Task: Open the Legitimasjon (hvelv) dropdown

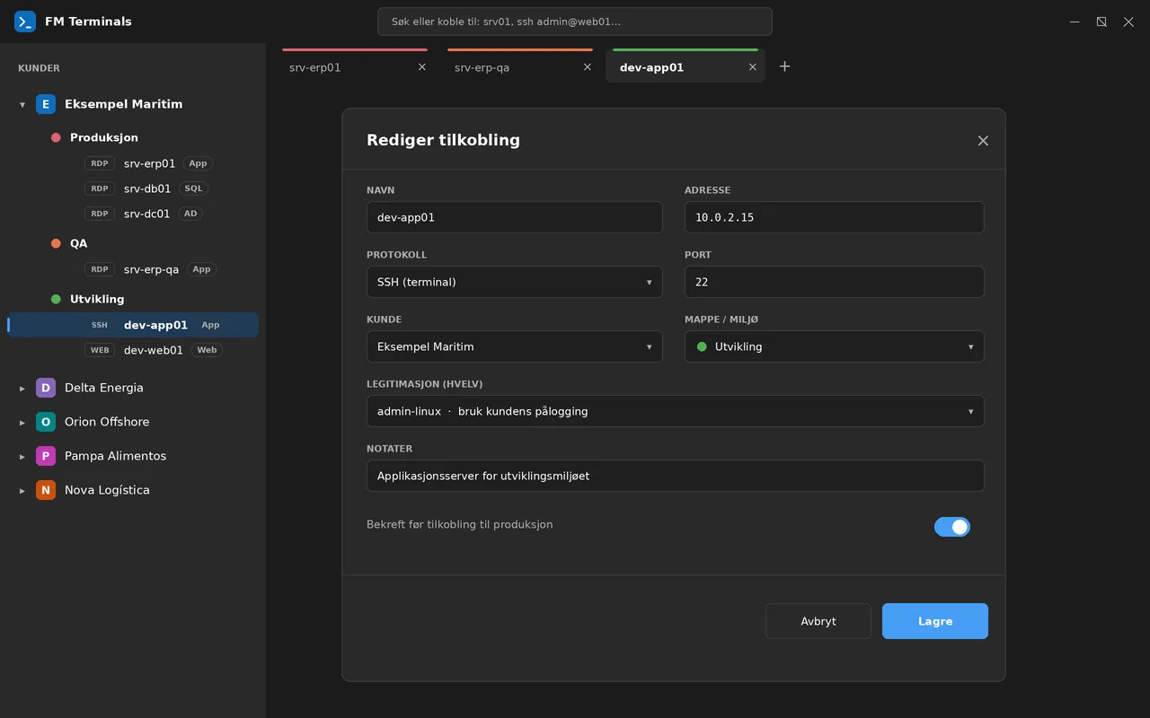Action: 675,411
